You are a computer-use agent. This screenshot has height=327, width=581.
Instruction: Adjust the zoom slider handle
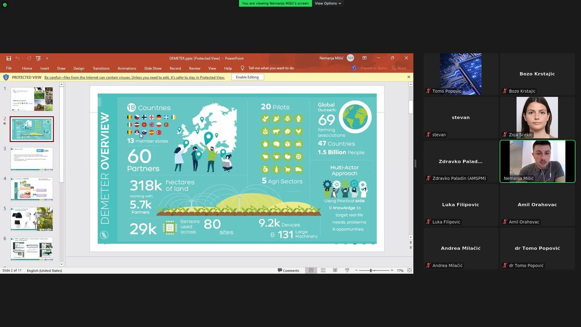[x=371, y=270]
